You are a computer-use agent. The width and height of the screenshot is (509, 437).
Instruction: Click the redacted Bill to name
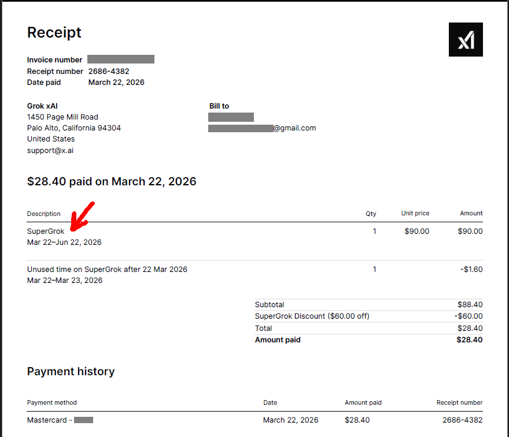point(231,117)
